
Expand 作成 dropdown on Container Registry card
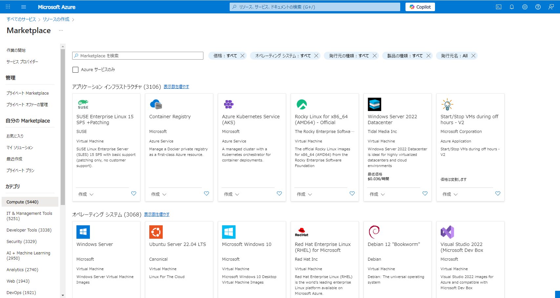(159, 194)
